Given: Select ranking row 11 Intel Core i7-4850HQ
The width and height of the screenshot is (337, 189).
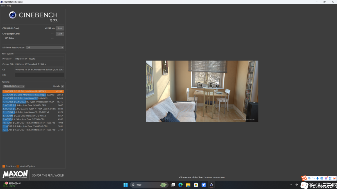Looking at the screenshot, I should tap(33, 126).
